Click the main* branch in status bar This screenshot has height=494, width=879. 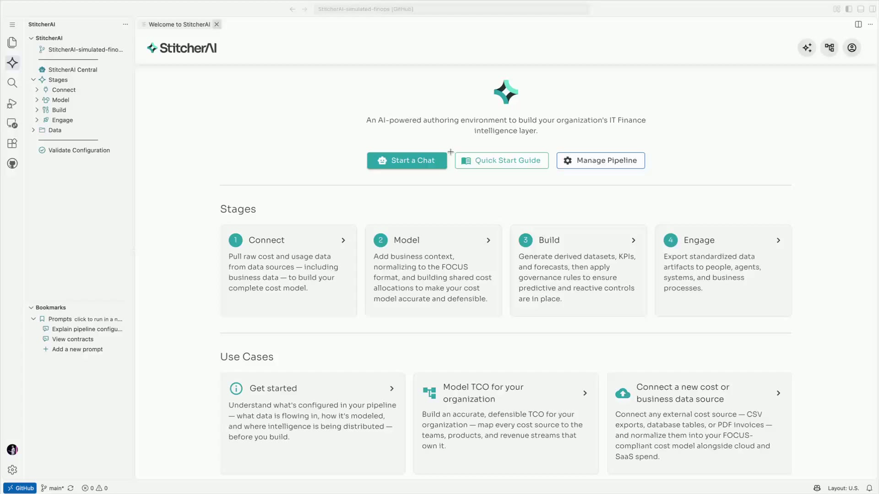pyautogui.click(x=52, y=488)
